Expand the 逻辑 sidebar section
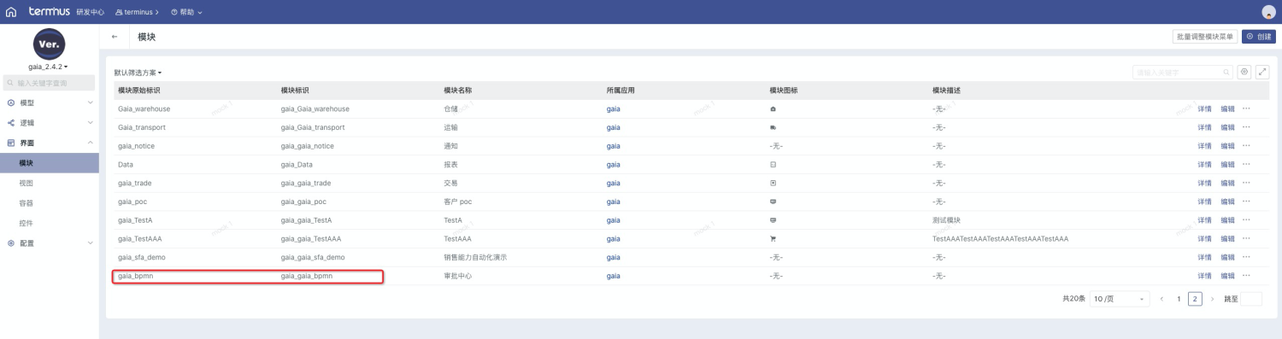The width and height of the screenshot is (1282, 339). [49, 123]
